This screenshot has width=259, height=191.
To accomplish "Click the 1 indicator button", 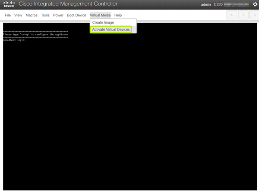I will point(243,15).
